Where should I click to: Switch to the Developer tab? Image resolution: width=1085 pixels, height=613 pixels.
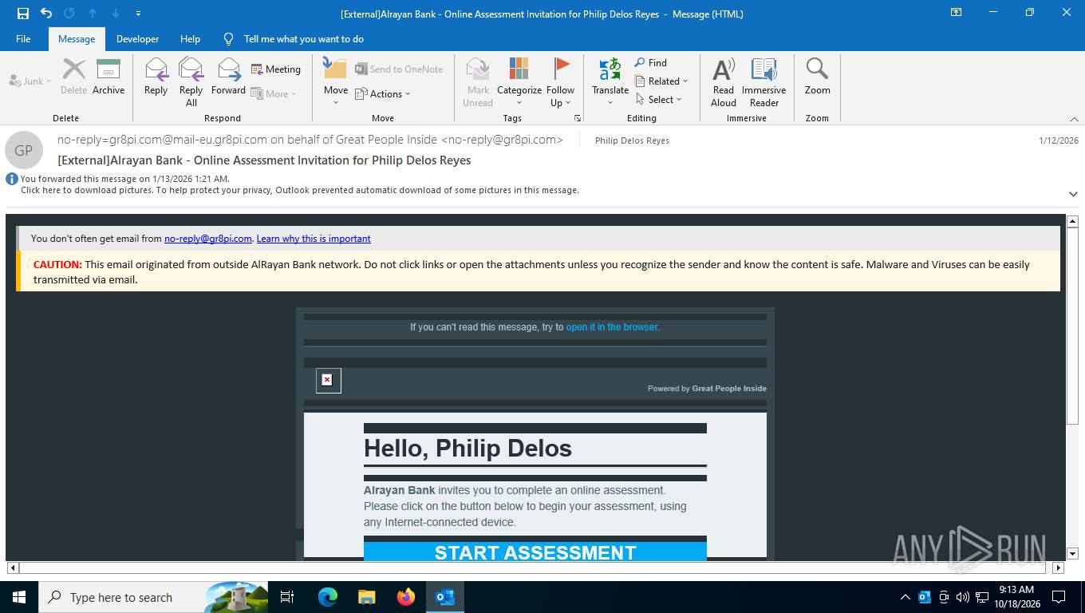(x=137, y=38)
